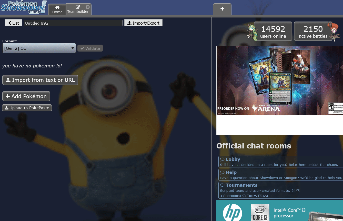Join the Lobby chat room
This screenshot has width=343, height=221.
click(x=281, y=162)
